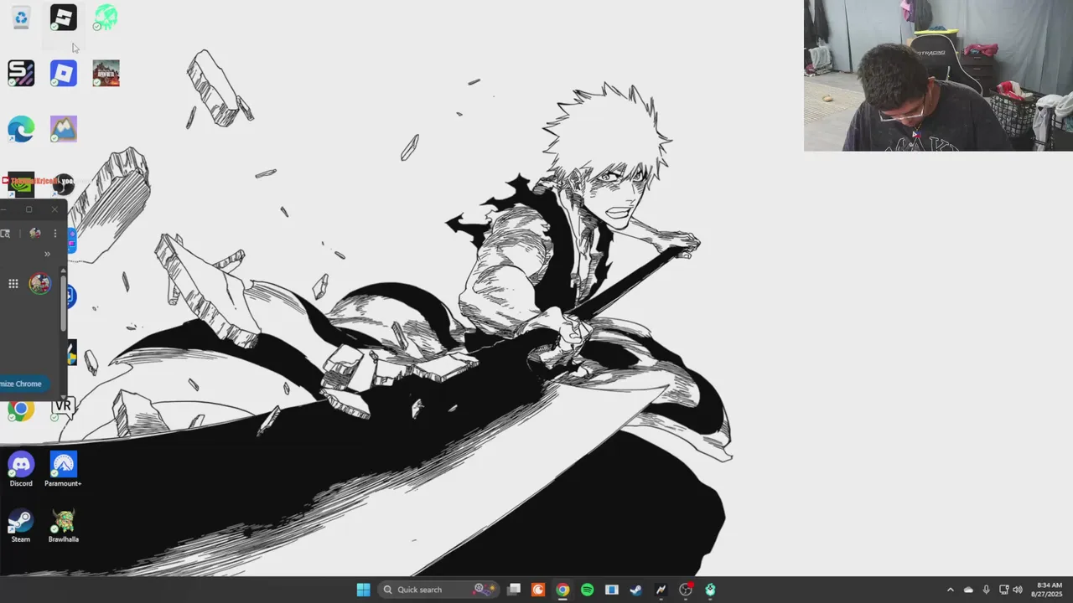Open the NVIDIA desktop shortcut
This screenshot has height=603, width=1073.
pyautogui.click(x=21, y=183)
